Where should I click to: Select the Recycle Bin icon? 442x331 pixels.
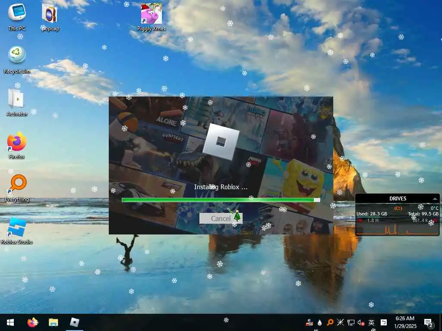pyautogui.click(x=17, y=60)
